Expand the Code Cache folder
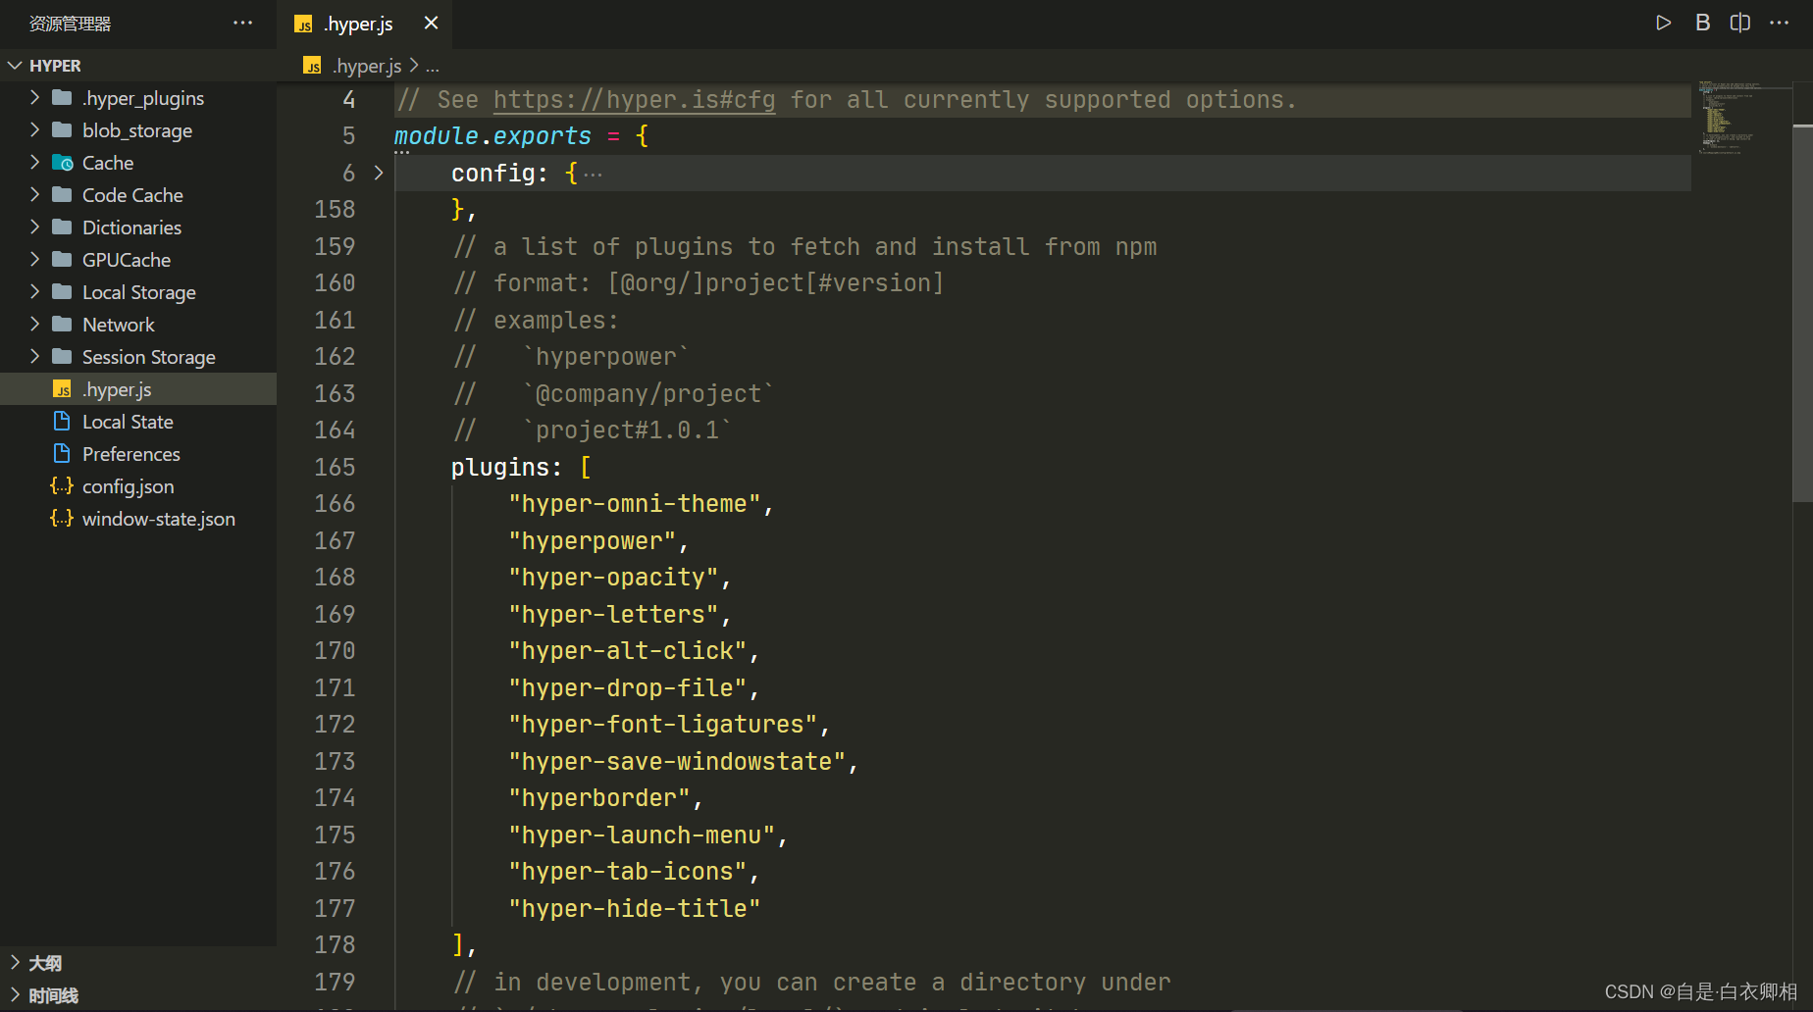The height and width of the screenshot is (1012, 1813). pyautogui.click(x=34, y=194)
